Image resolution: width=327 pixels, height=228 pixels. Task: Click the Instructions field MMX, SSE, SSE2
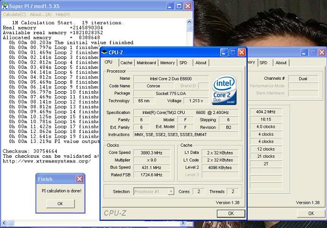(x=186, y=135)
